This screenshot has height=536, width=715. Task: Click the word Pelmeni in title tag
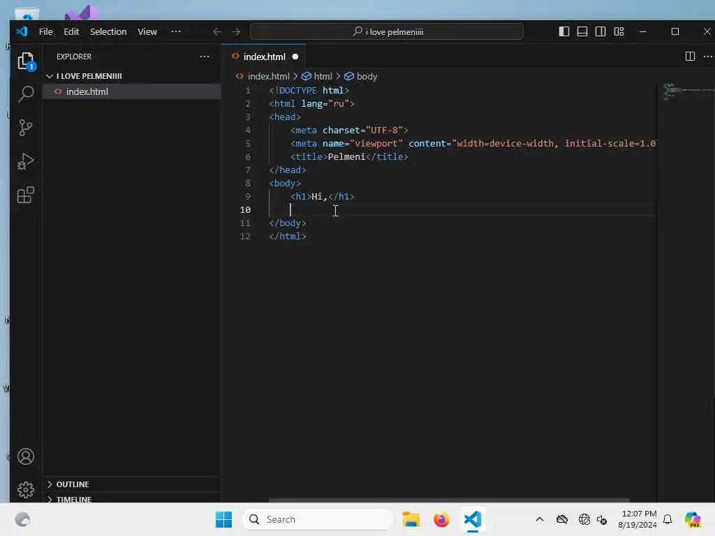click(346, 157)
